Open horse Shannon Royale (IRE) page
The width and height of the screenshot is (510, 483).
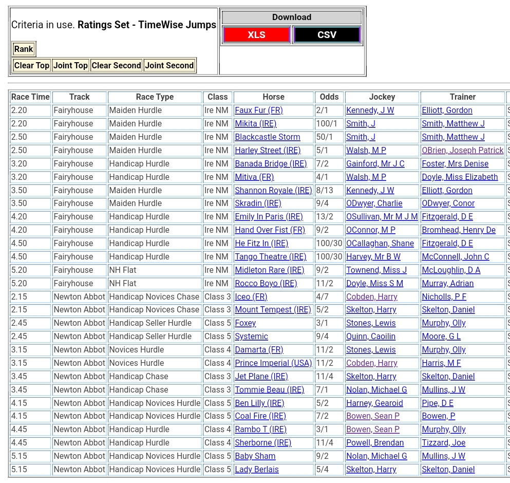point(273,191)
